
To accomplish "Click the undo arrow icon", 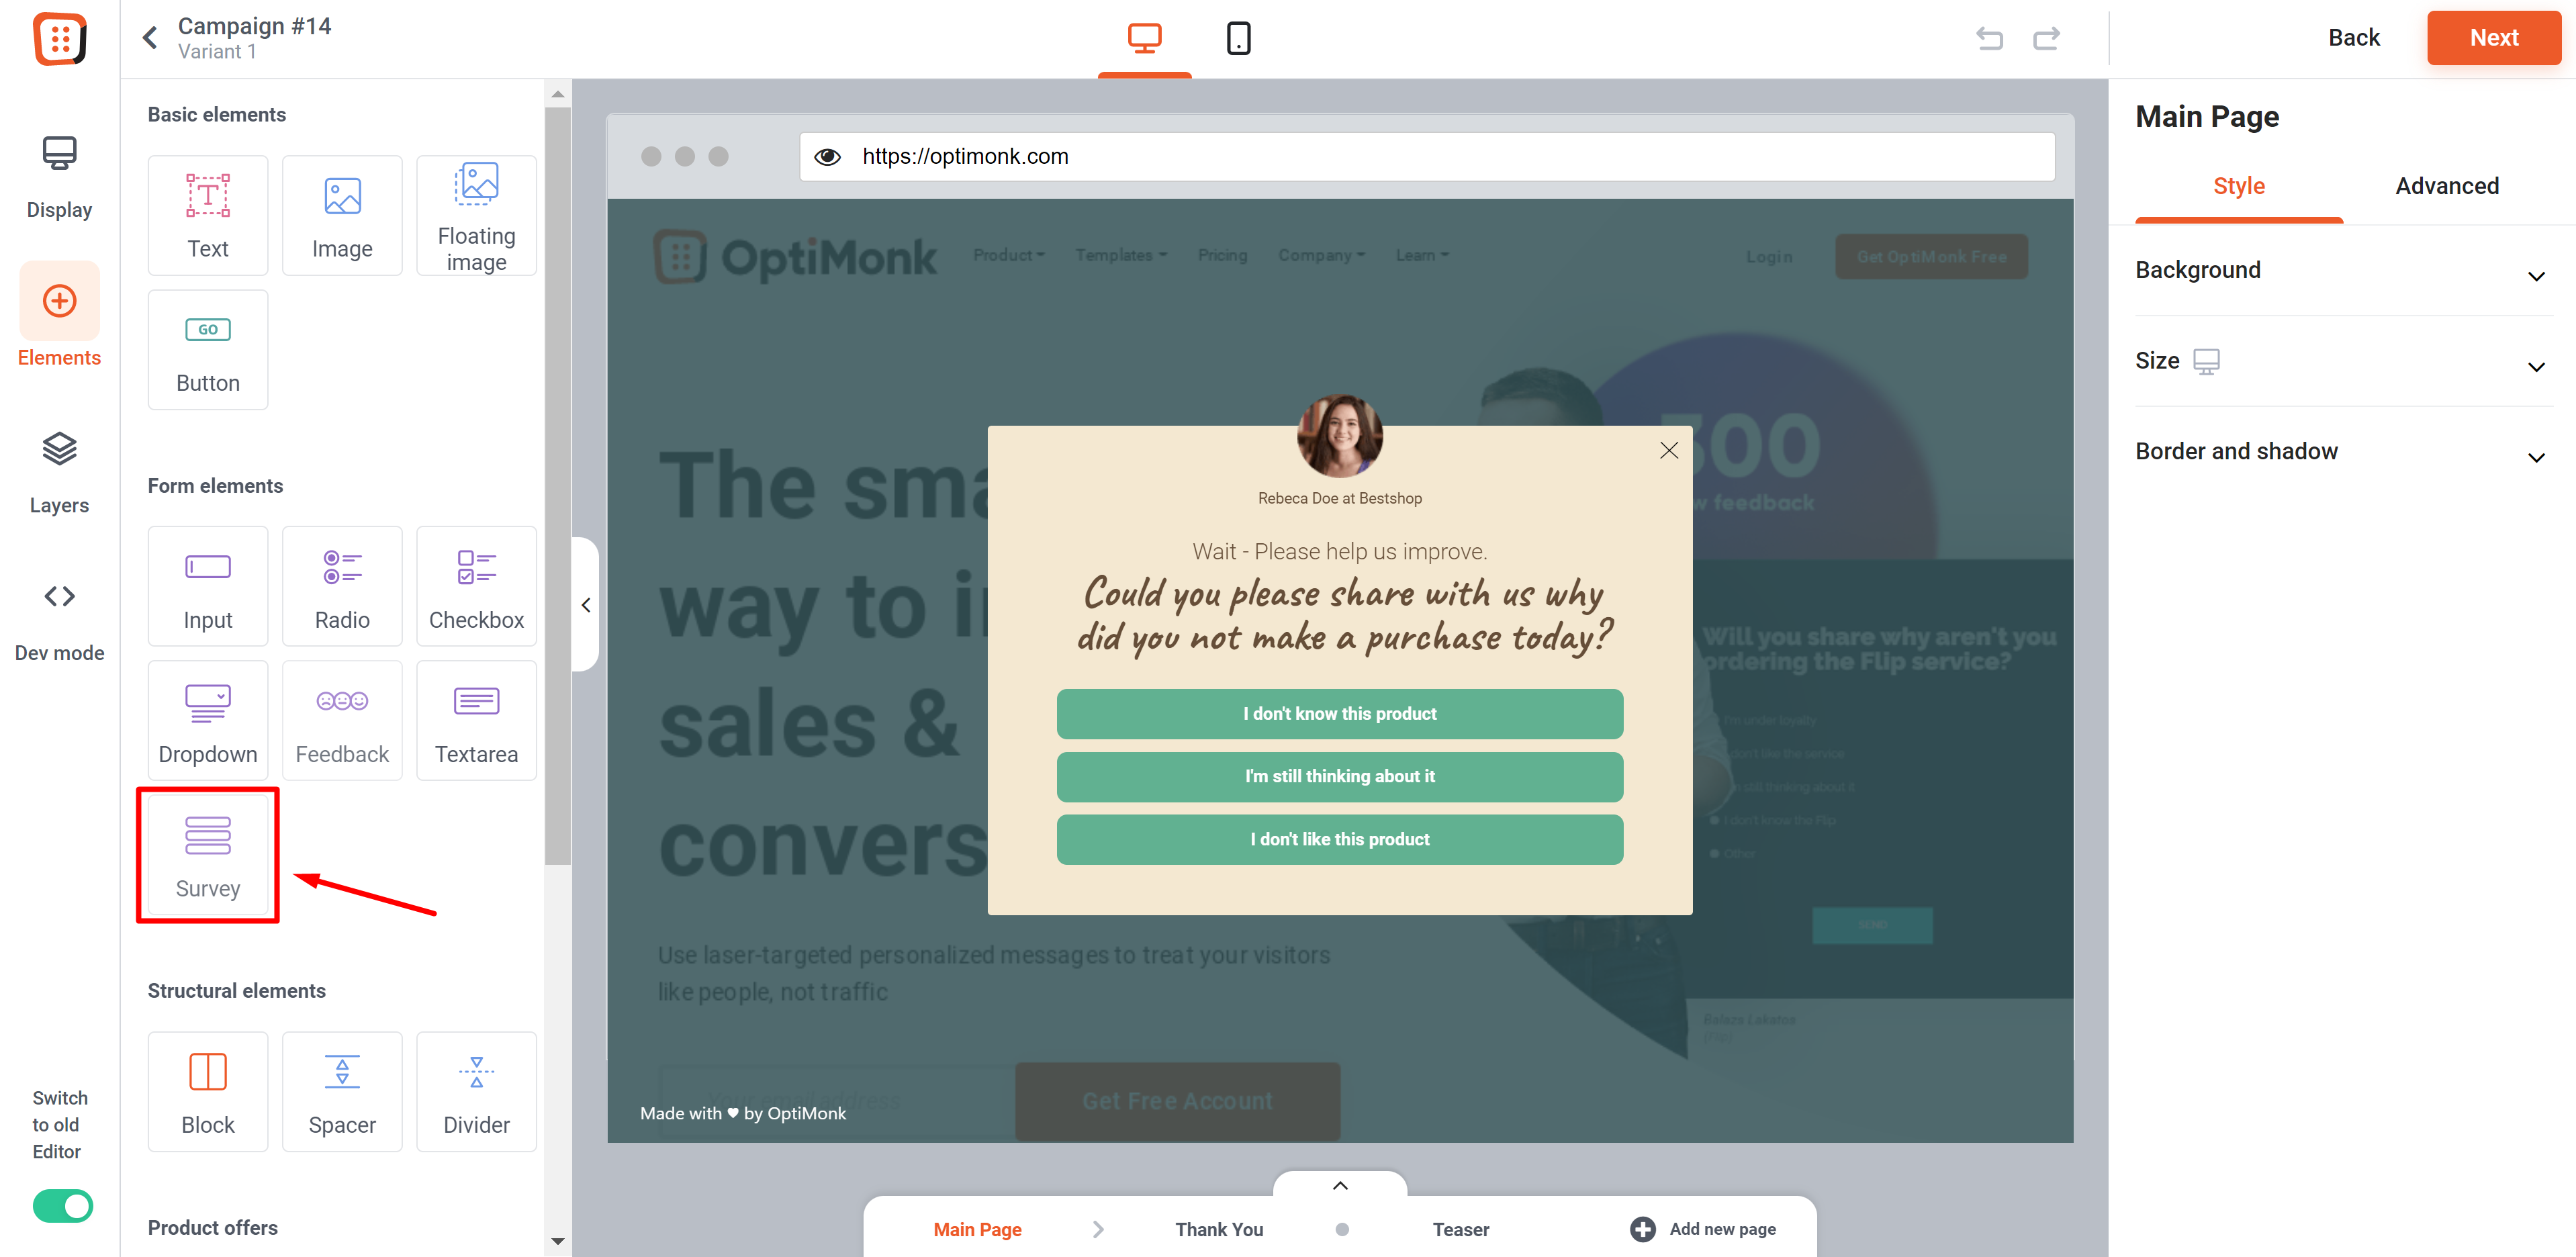I will pos(1989,38).
